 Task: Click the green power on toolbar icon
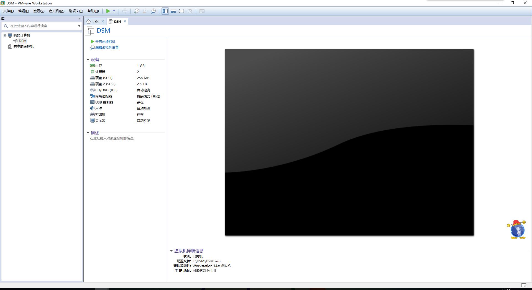pyautogui.click(x=108, y=11)
